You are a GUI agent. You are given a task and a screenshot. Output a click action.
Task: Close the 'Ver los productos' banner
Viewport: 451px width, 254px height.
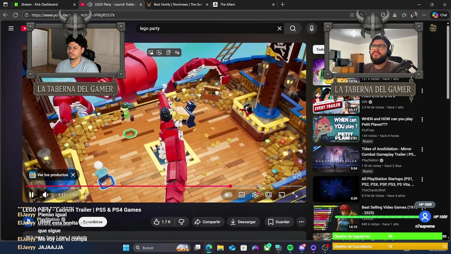click(73, 175)
